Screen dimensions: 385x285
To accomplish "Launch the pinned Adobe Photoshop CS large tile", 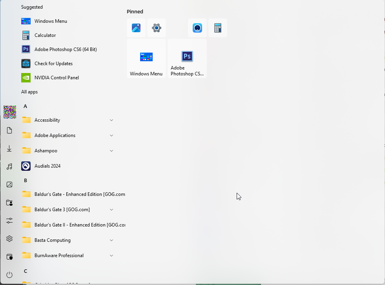I will [x=187, y=58].
